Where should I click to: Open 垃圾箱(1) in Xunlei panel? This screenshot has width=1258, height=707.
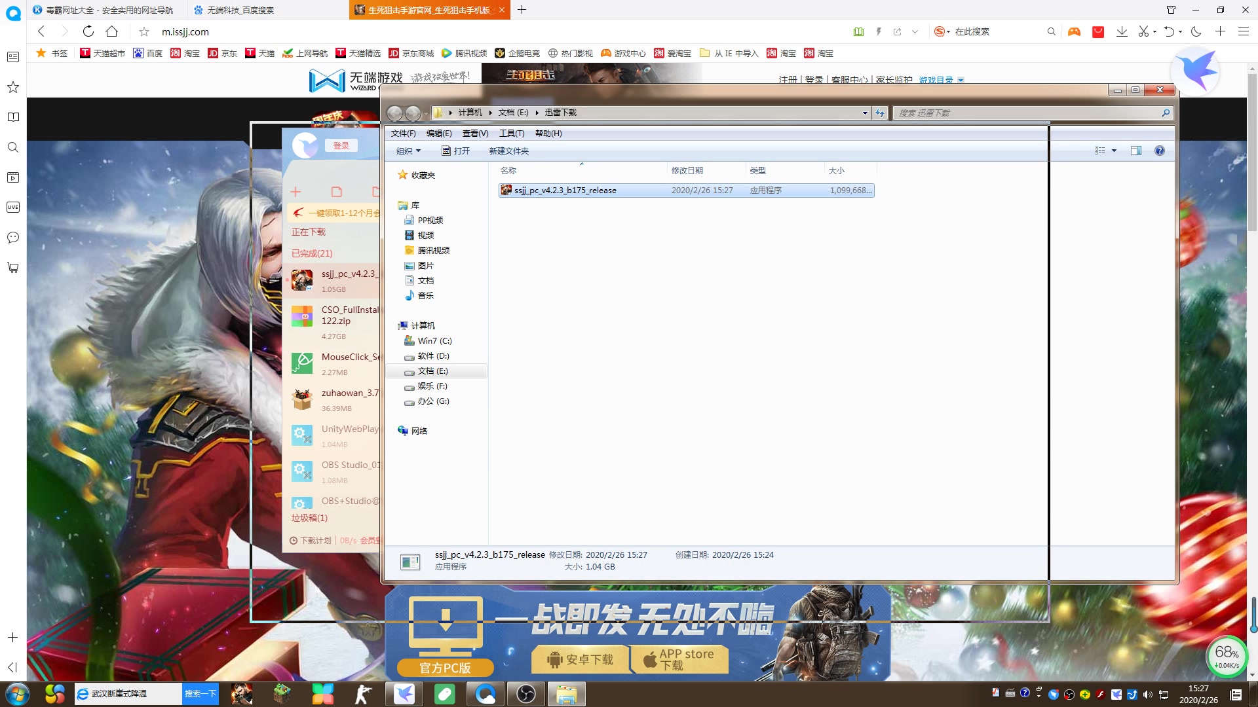(x=309, y=518)
